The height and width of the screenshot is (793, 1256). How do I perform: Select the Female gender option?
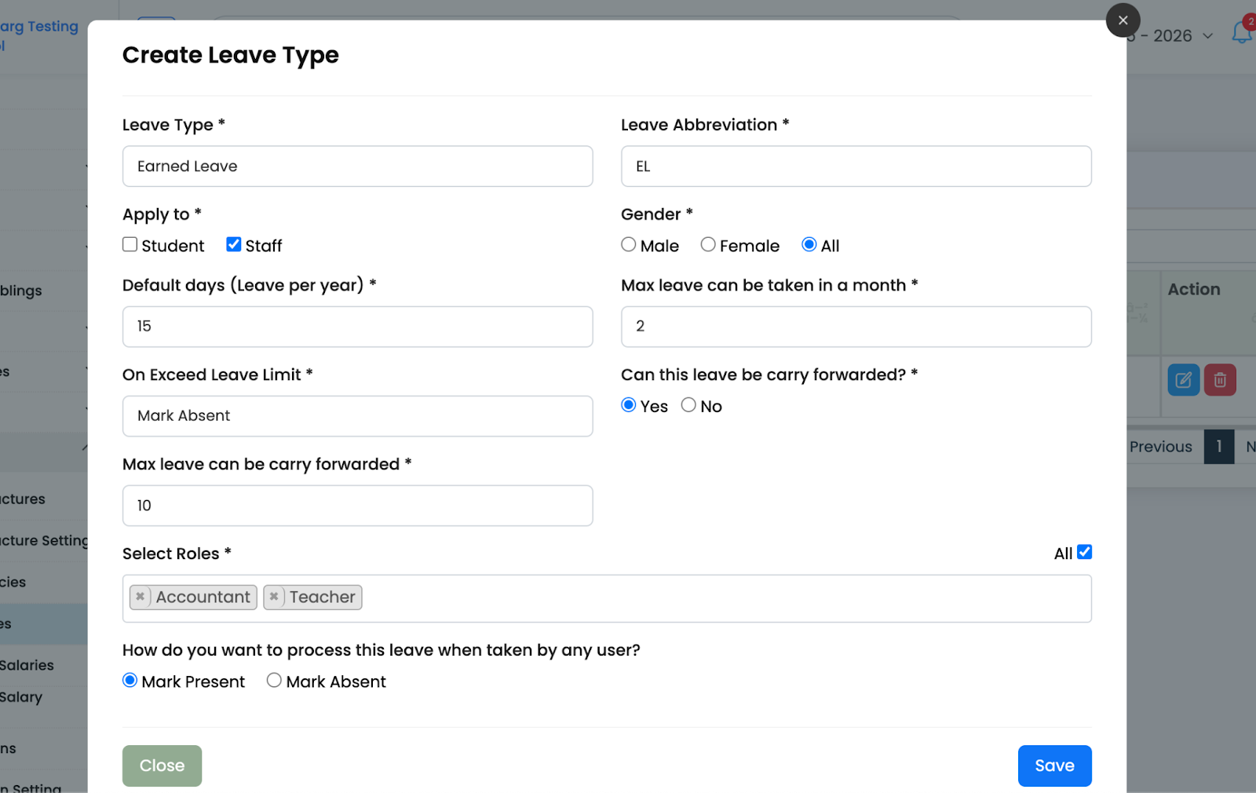[708, 245]
